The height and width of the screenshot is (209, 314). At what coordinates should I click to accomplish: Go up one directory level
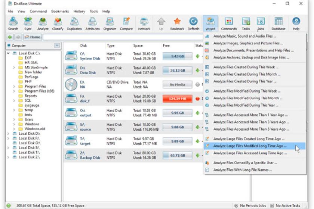[x=161, y=24]
